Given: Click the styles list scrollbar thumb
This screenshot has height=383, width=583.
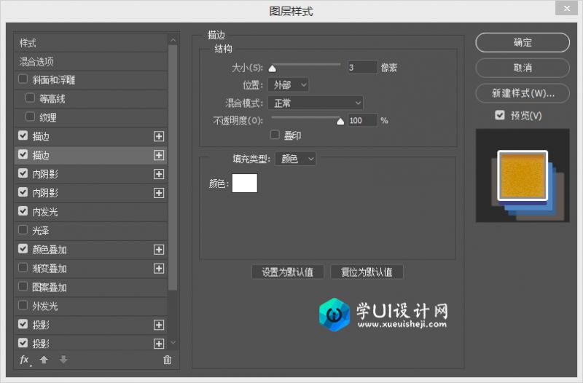Looking at the screenshot, I should click(173, 167).
